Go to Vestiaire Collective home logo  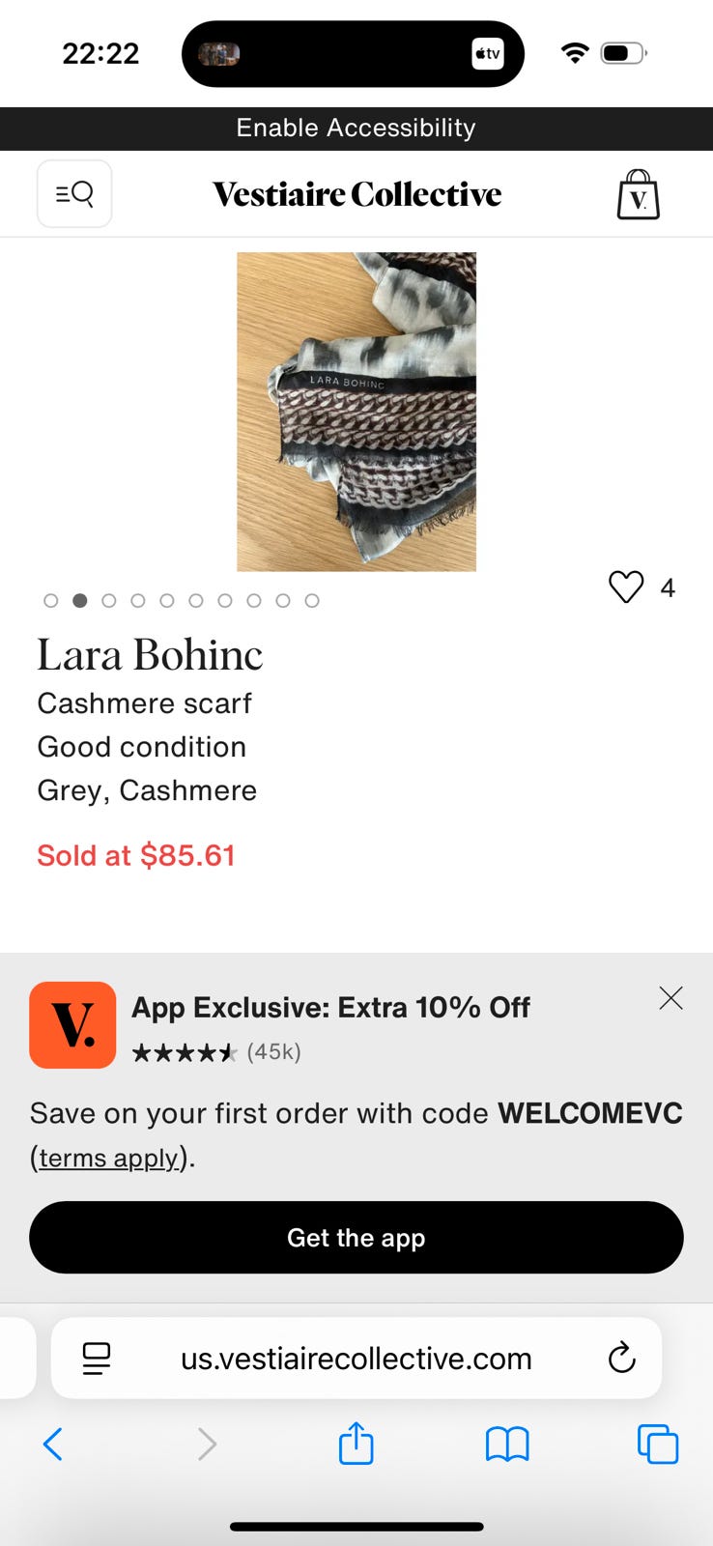tap(356, 194)
